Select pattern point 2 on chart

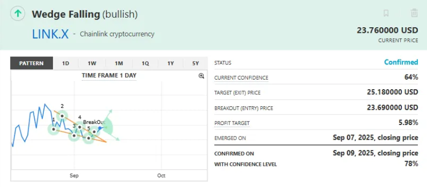tap(62, 116)
